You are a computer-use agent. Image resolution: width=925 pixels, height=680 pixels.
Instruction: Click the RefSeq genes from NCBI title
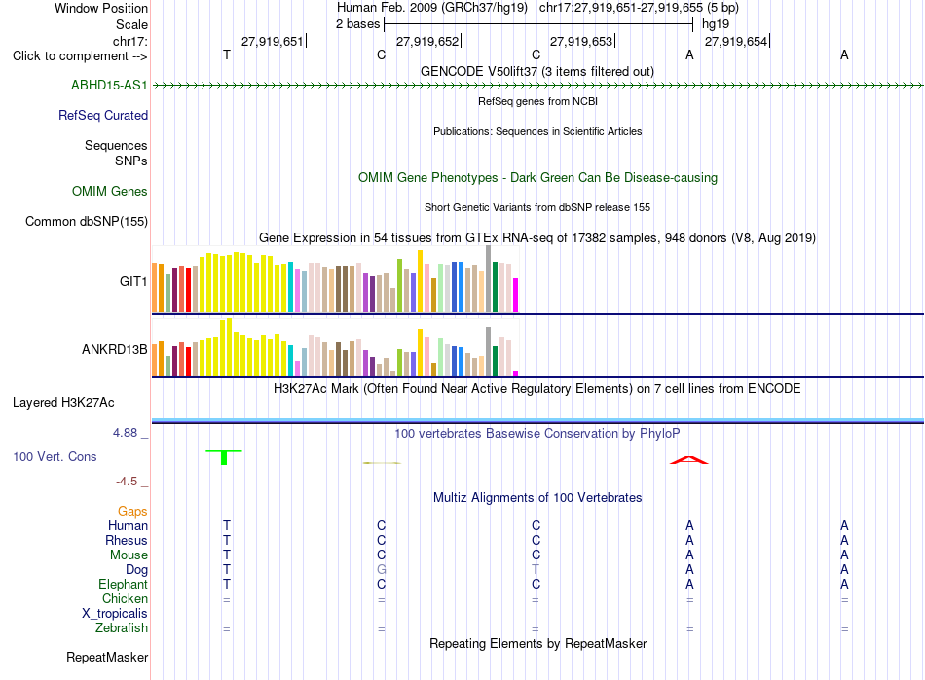(x=537, y=101)
